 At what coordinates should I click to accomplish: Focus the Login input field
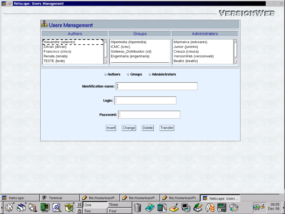click(x=145, y=100)
